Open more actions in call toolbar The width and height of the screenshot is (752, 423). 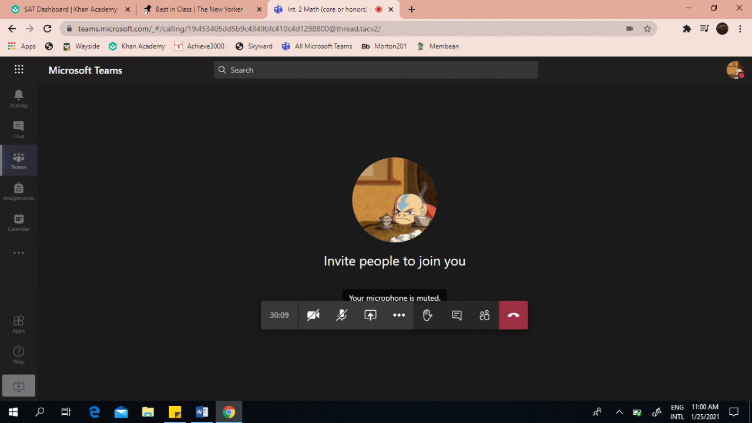[x=399, y=315]
